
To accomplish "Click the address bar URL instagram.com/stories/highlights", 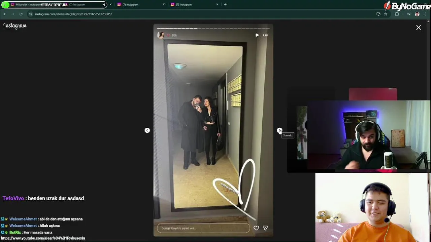I will [73, 14].
